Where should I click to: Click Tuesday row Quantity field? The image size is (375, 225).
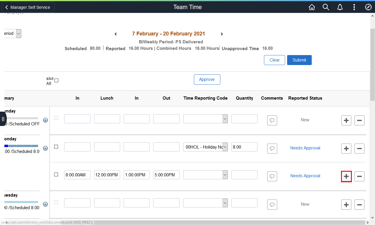click(244, 203)
